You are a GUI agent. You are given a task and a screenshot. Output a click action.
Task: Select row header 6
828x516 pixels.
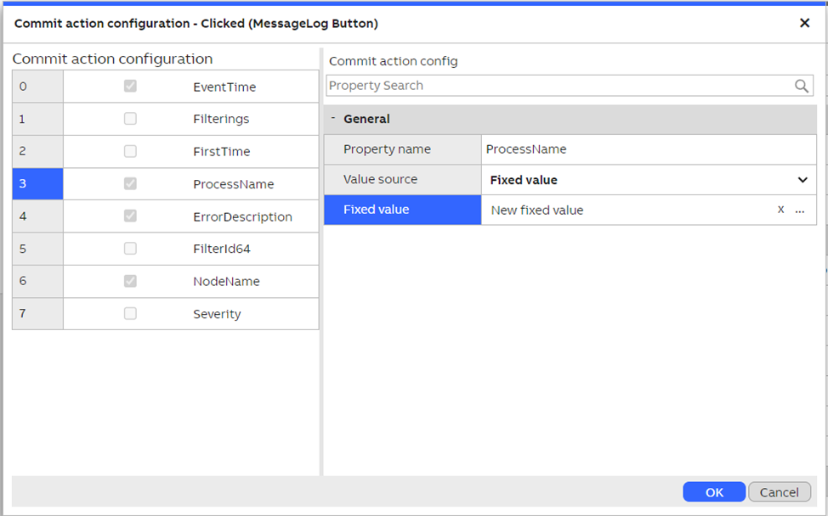pyautogui.click(x=37, y=281)
